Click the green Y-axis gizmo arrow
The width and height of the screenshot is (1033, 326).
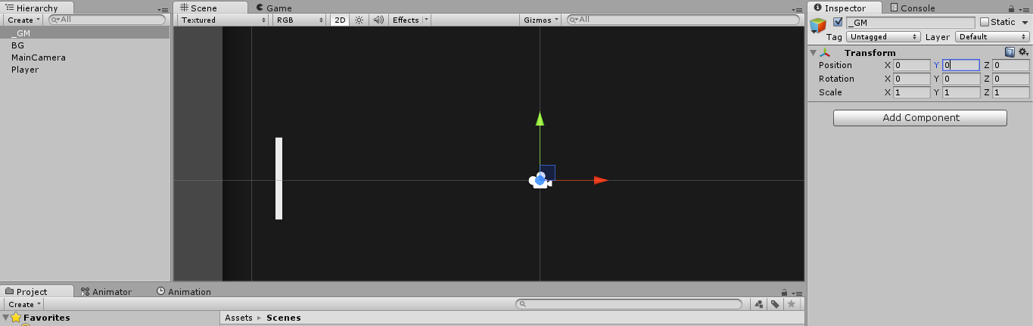(x=540, y=119)
